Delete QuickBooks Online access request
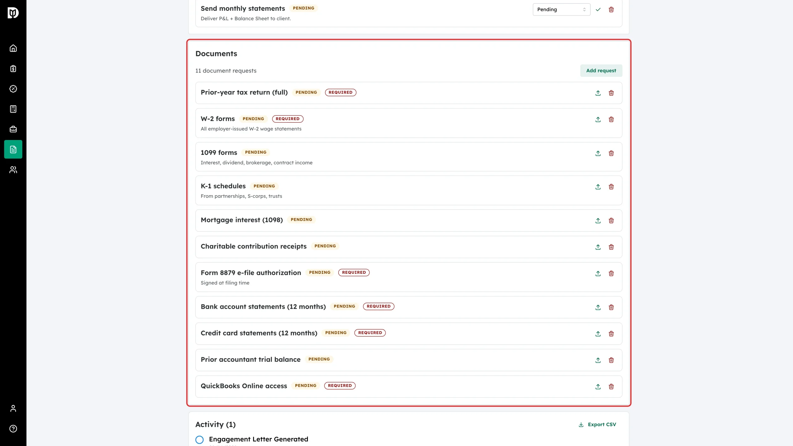Image resolution: width=793 pixels, height=446 pixels. click(611, 387)
